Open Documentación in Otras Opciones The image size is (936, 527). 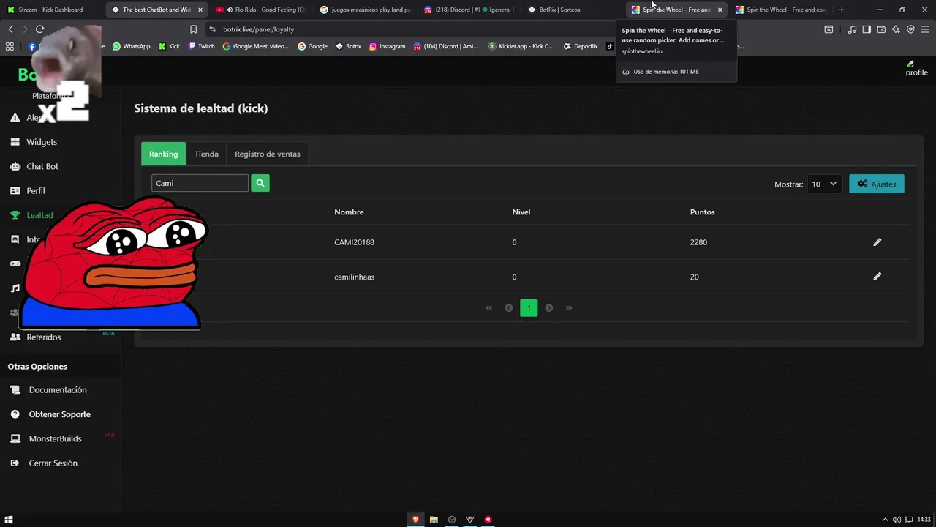click(x=58, y=390)
